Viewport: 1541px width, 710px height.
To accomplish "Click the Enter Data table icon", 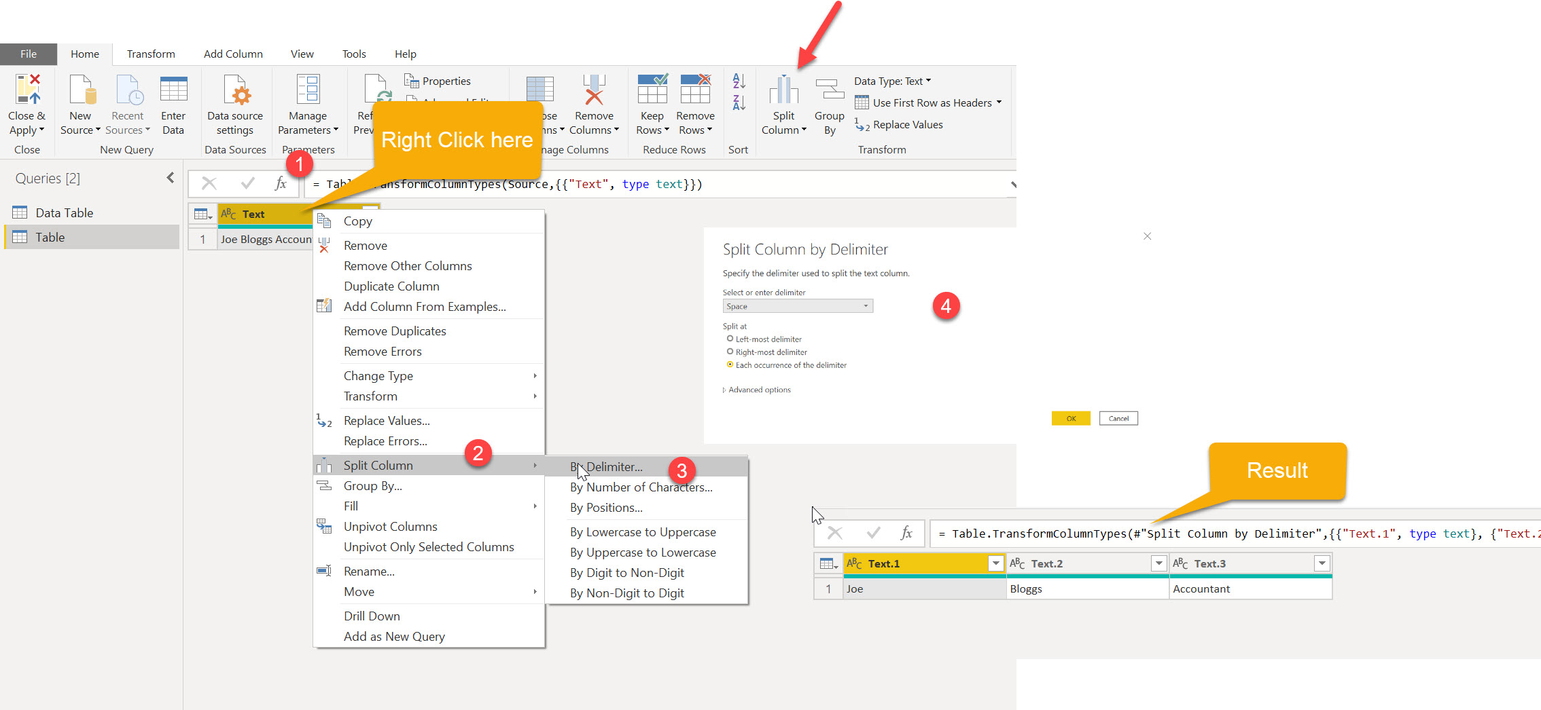I will 173,89.
